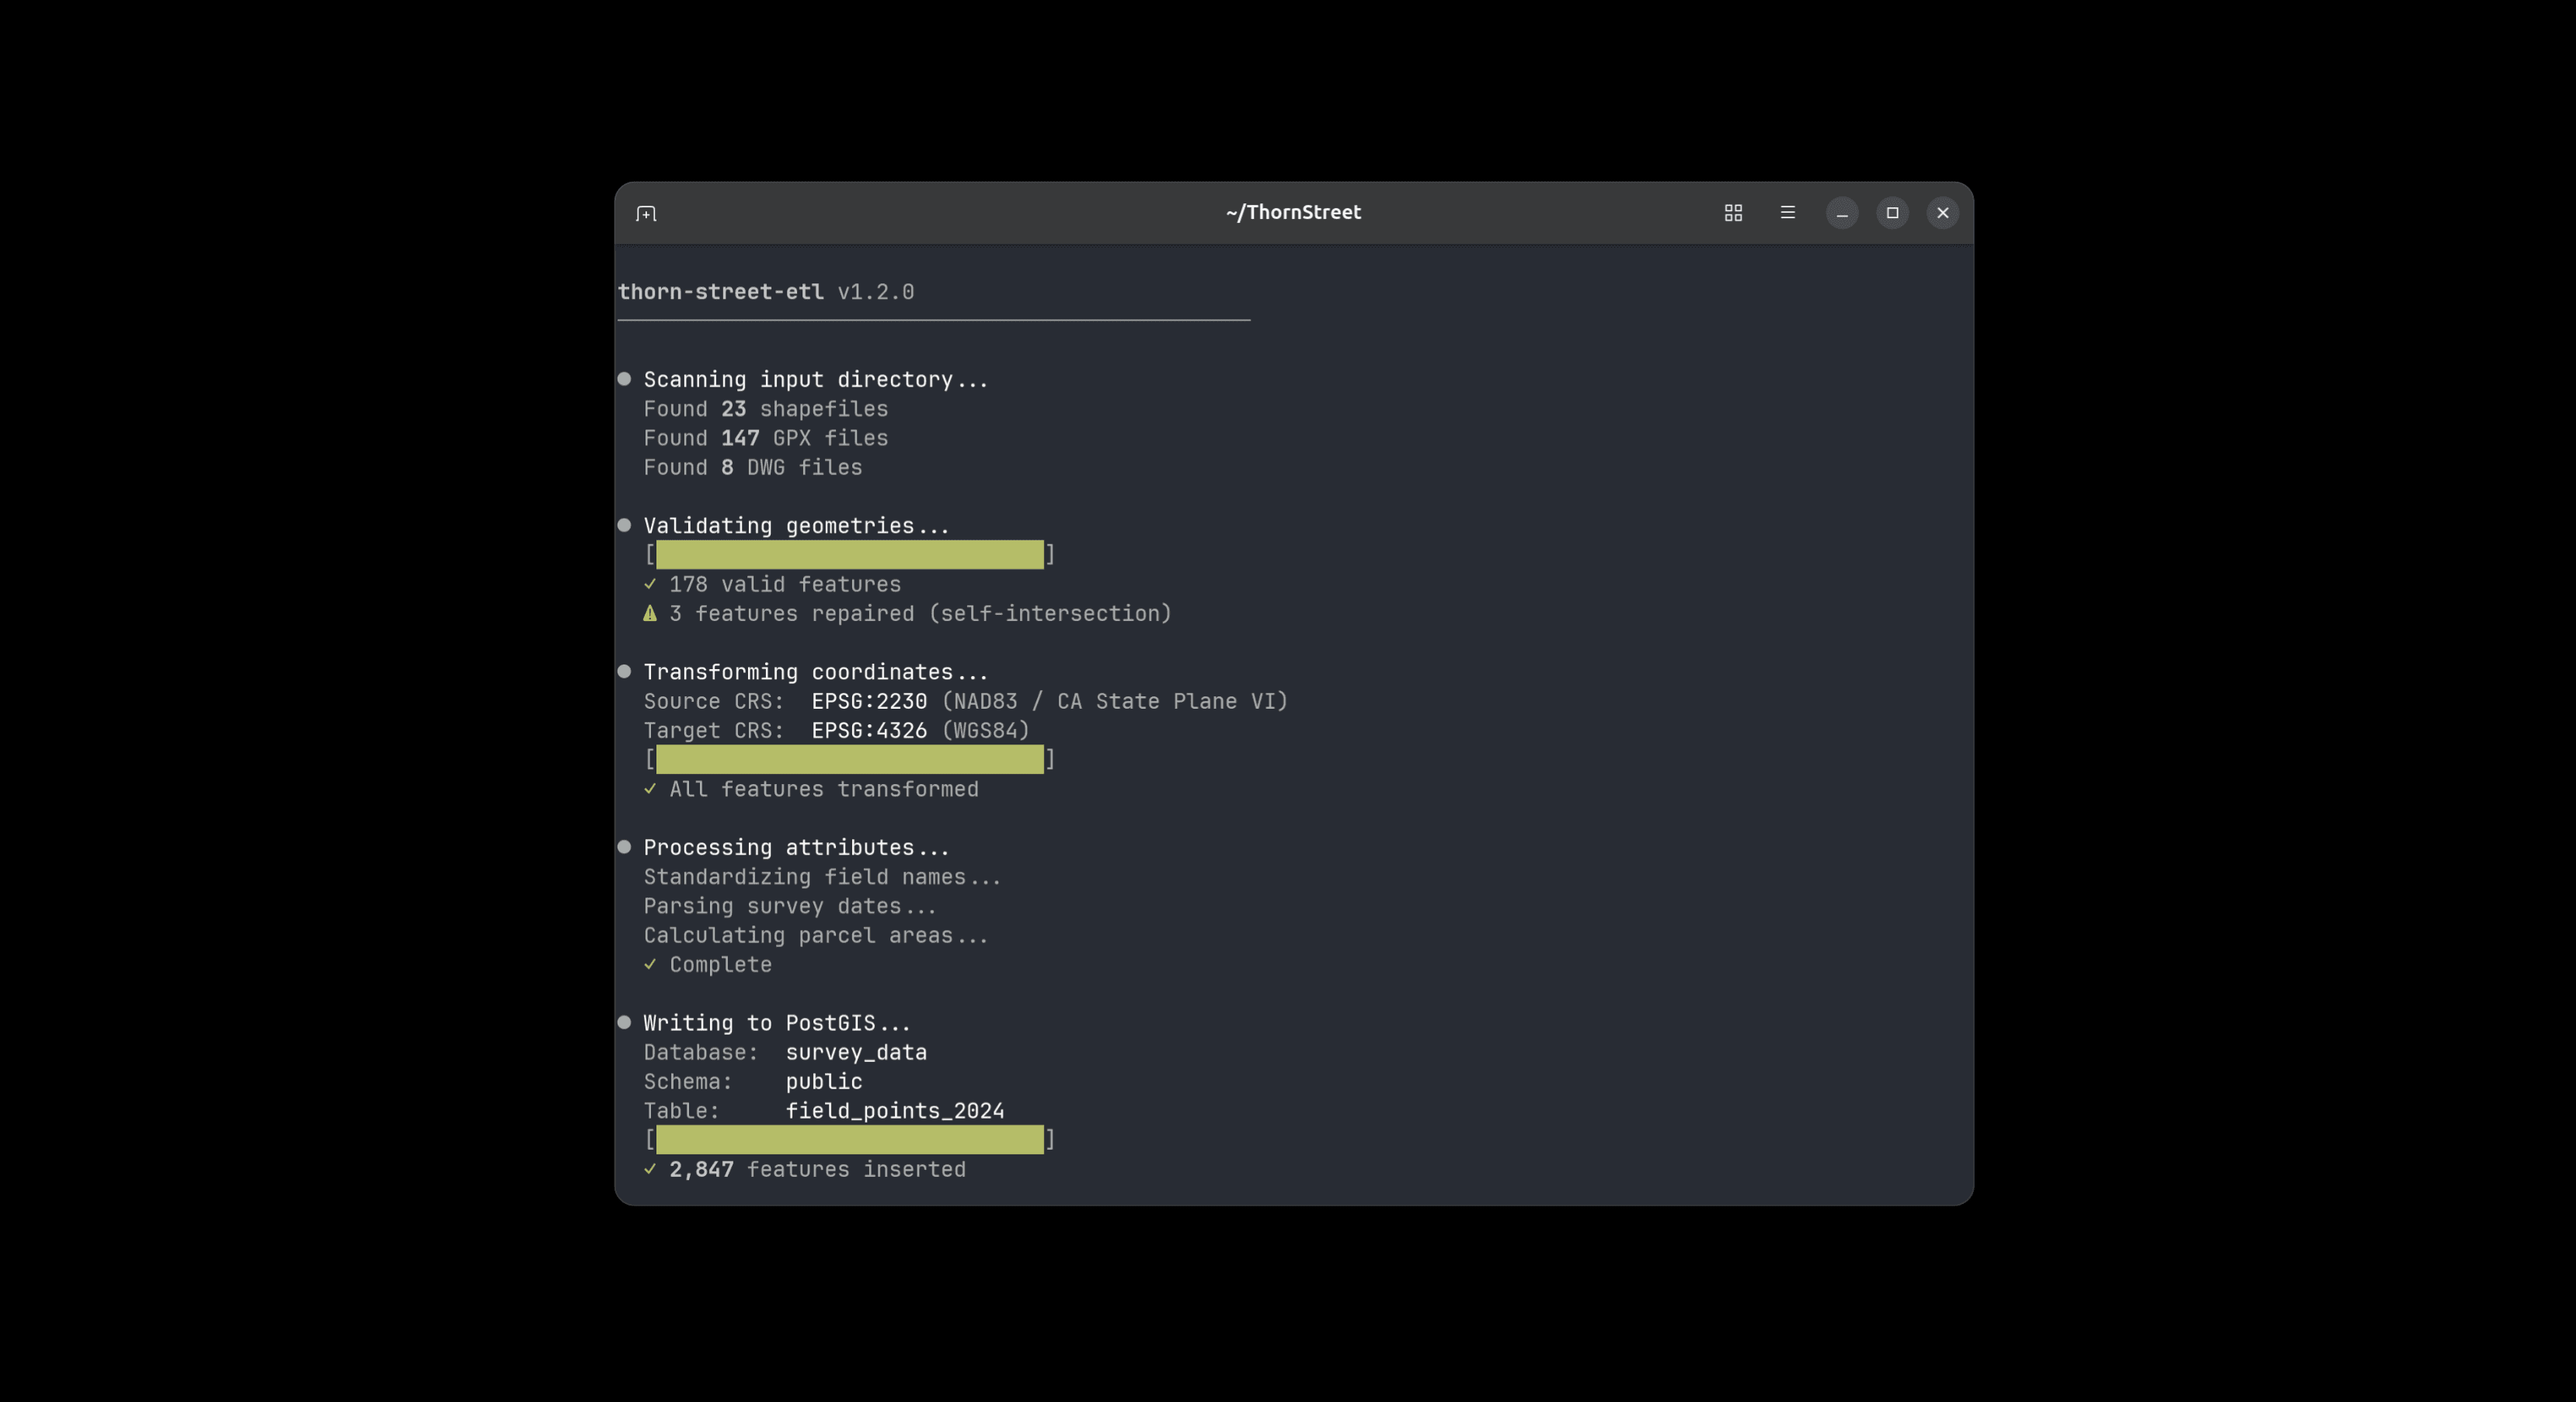
Task: Click the thorn-street-etl header text
Action: point(720,292)
